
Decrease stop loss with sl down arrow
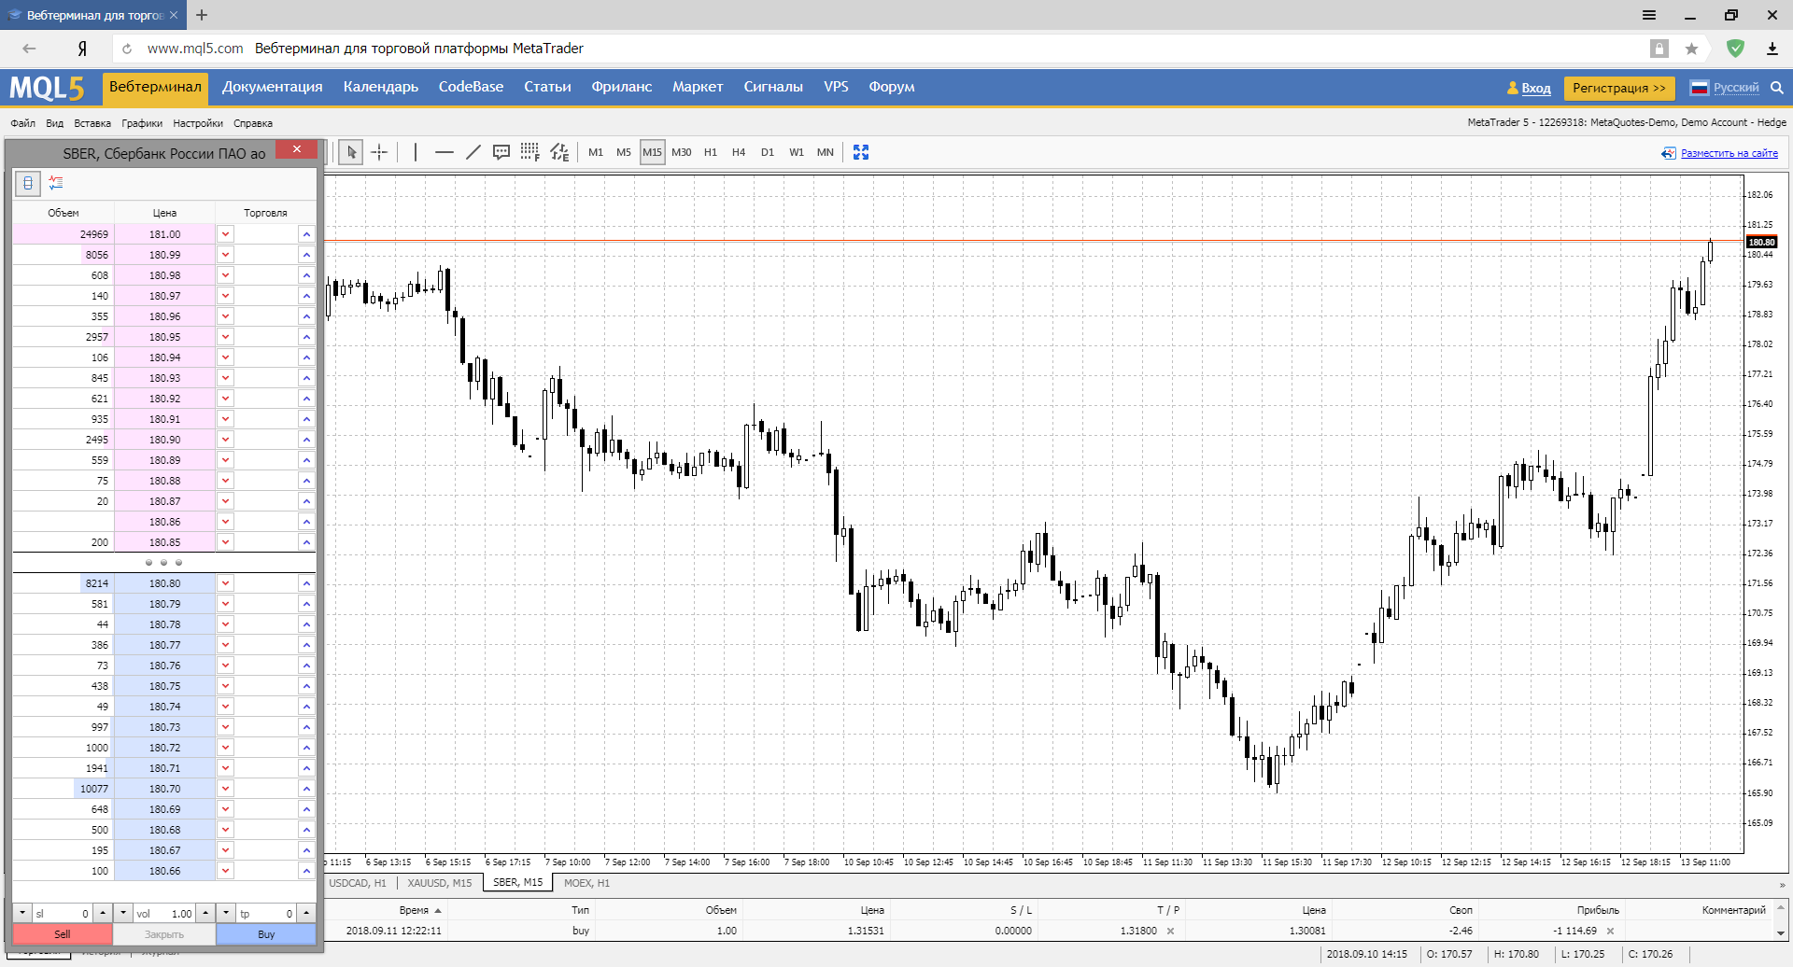pos(22,913)
